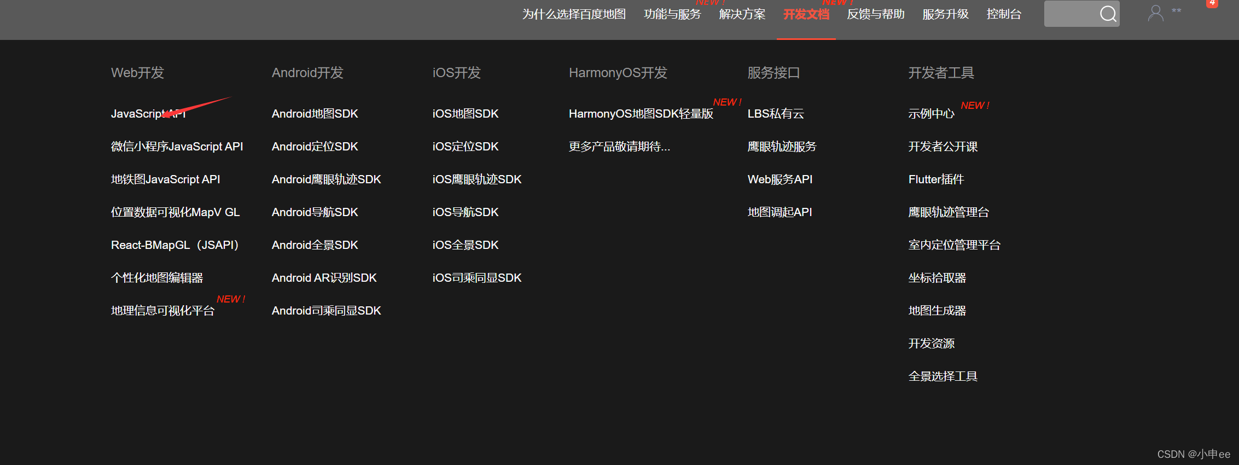Open 坐标拾取器 tool link

(x=937, y=278)
